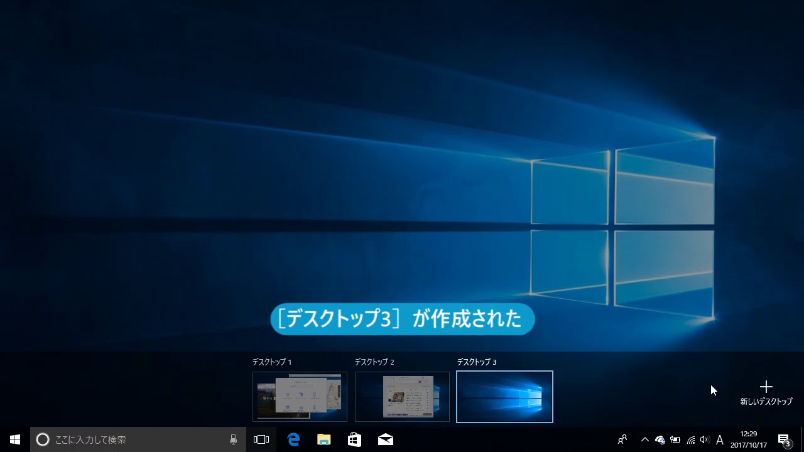This screenshot has height=452, width=804.
Task: Click the microphone icon in search box
Action: (233, 439)
